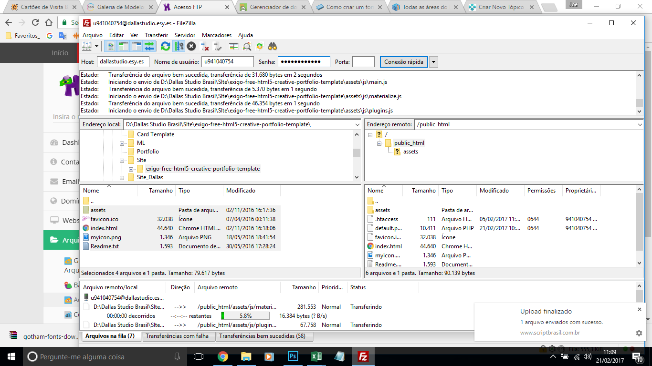The image size is (652, 366).
Task: Select favicon.ico in the local file list
Action: (x=180, y=219)
